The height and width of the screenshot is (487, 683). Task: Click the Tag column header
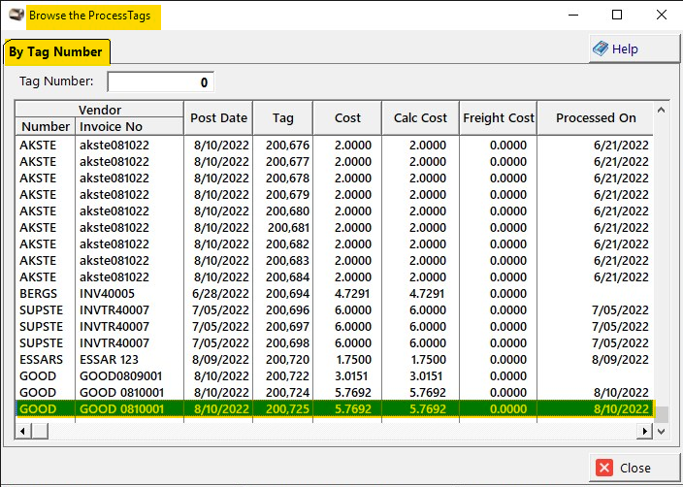(282, 118)
